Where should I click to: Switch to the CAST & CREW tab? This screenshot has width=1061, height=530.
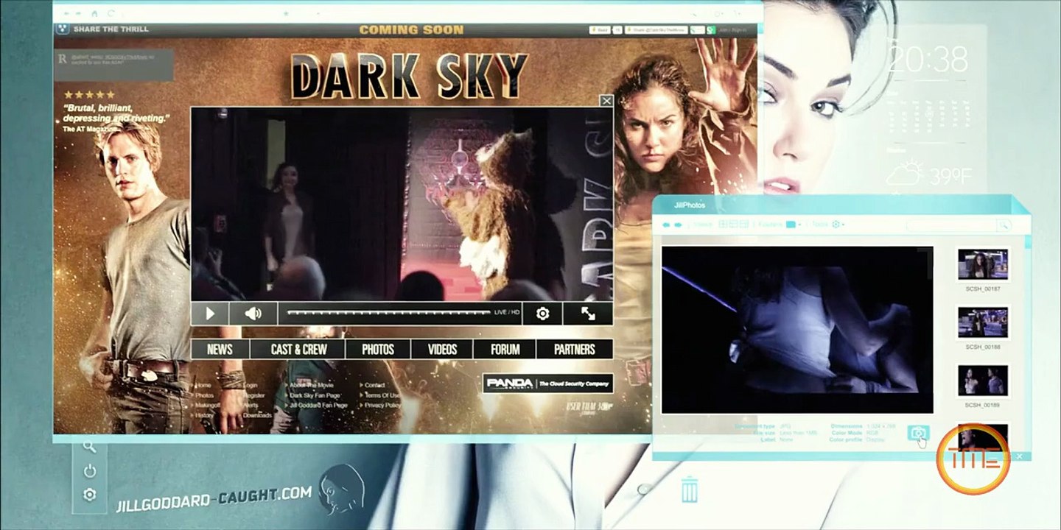(x=298, y=350)
